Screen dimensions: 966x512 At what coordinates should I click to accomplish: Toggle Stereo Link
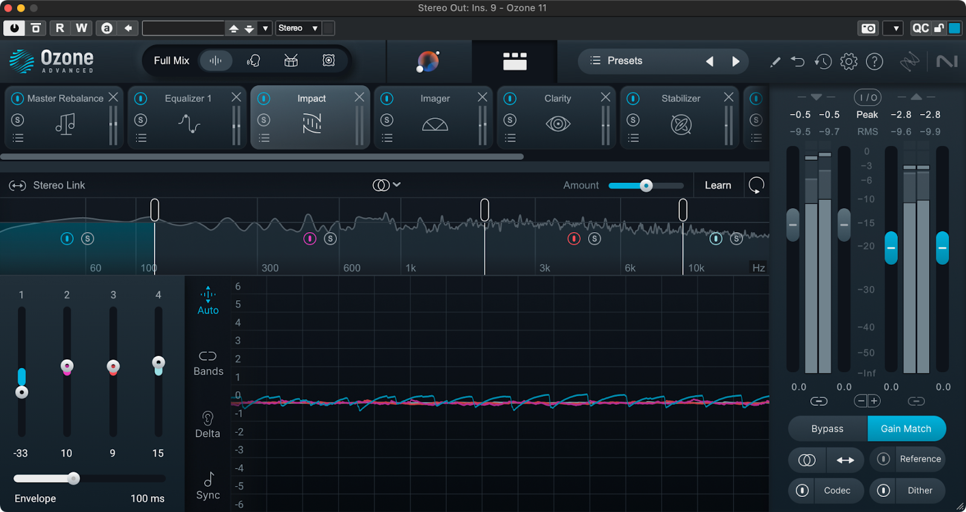pyautogui.click(x=47, y=185)
